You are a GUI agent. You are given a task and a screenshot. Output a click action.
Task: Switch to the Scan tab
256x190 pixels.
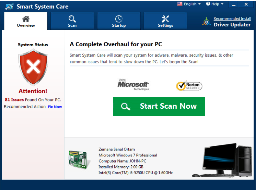tap(72, 21)
